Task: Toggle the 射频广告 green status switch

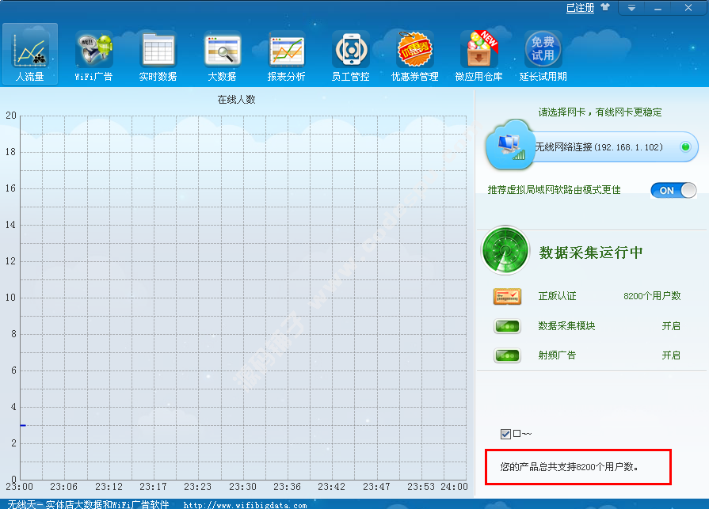Action: 507,355
